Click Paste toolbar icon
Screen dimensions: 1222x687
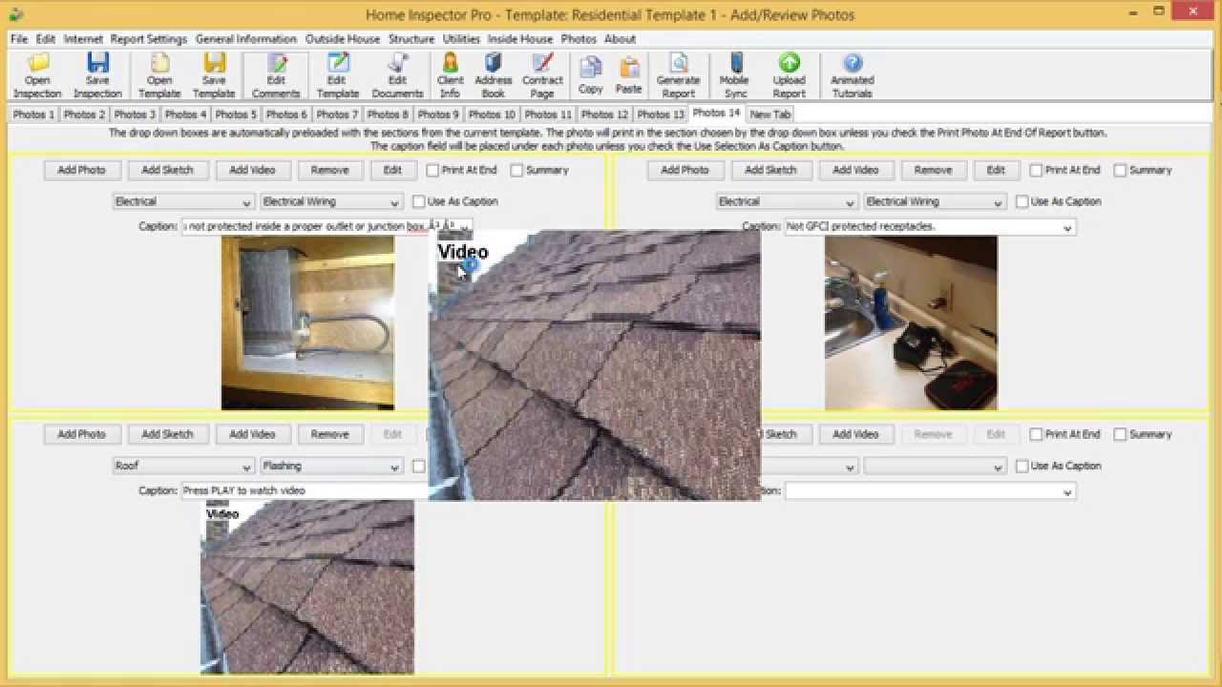click(x=628, y=75)
